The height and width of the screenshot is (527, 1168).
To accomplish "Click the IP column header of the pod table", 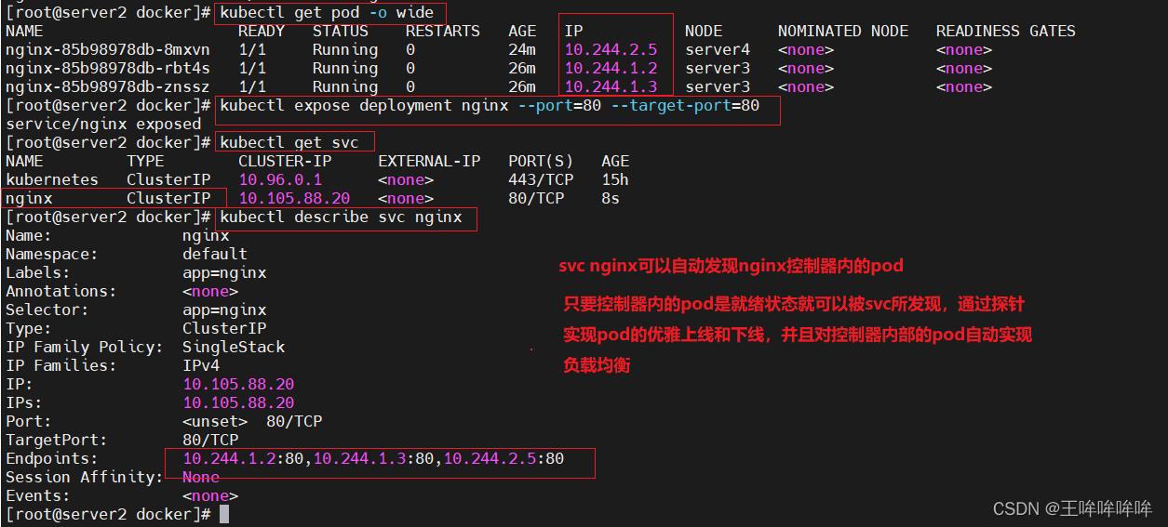I will tap(573, 31).
